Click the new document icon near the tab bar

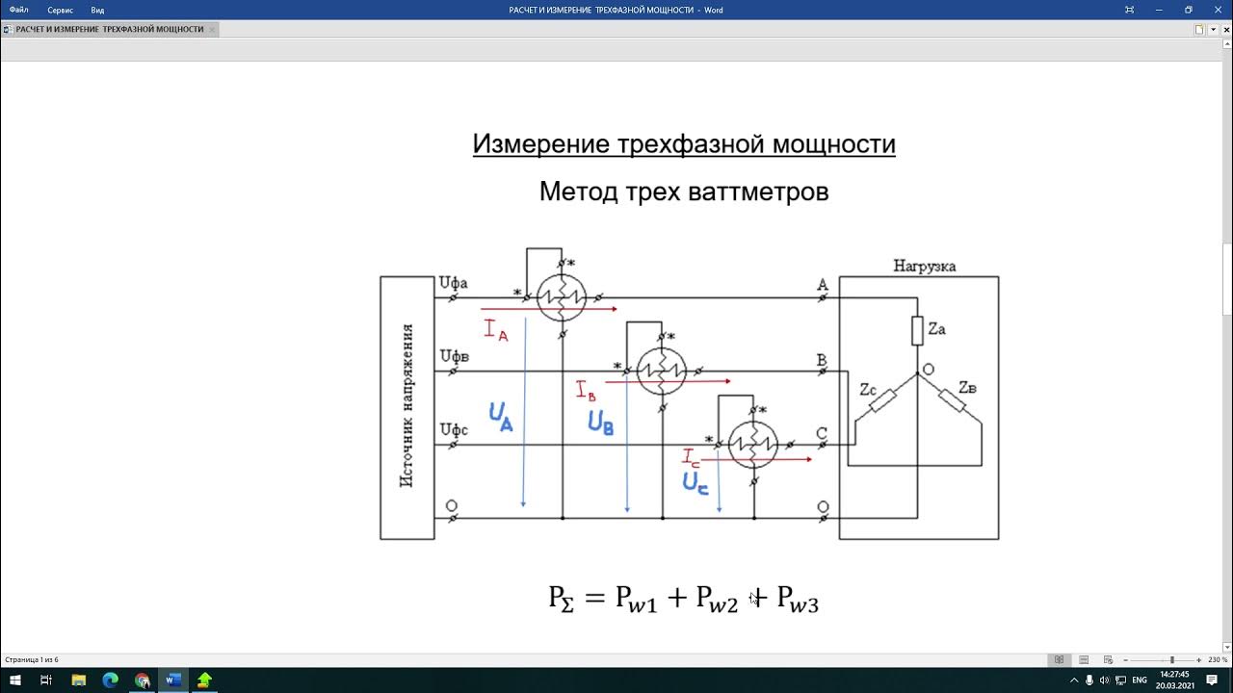coord(1199,30)
